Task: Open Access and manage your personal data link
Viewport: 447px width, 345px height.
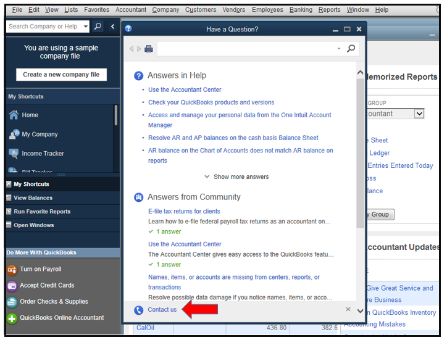Action: 240,120
